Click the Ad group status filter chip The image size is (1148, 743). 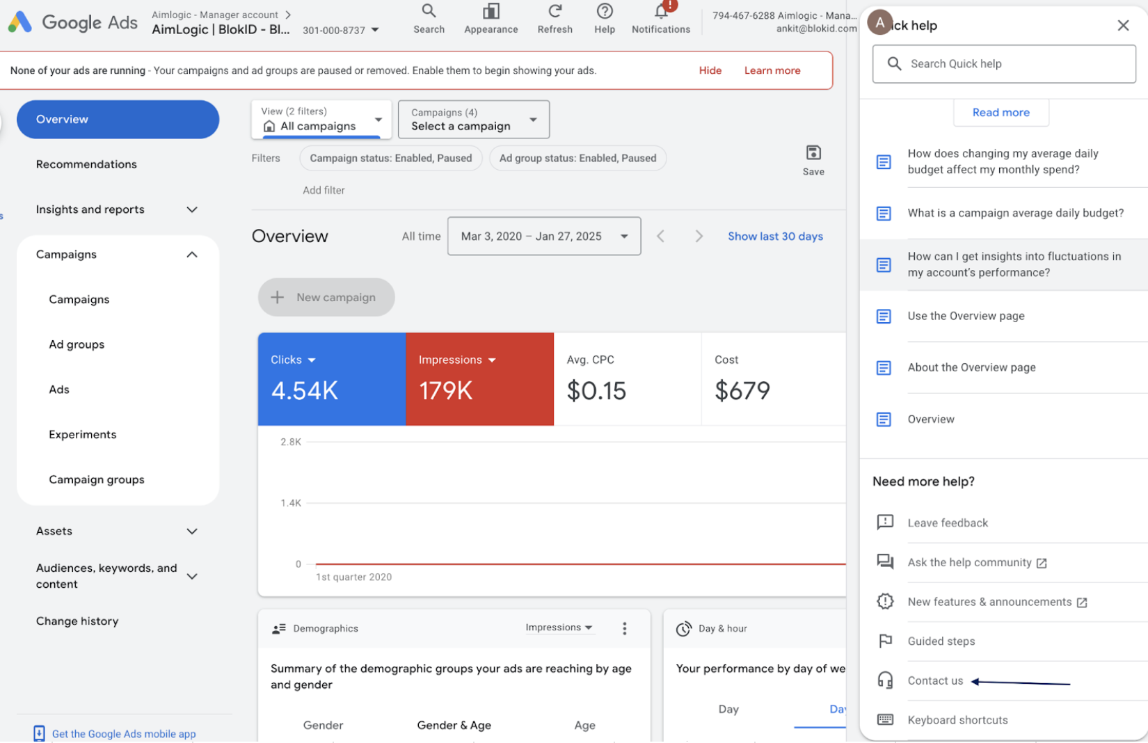[577, 158]
